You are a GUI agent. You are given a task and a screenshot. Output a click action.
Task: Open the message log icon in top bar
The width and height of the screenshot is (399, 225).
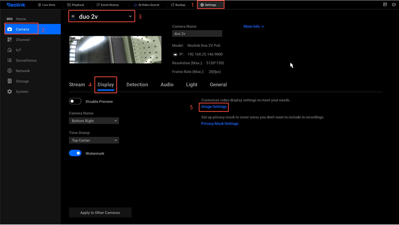tap(385, 5)
